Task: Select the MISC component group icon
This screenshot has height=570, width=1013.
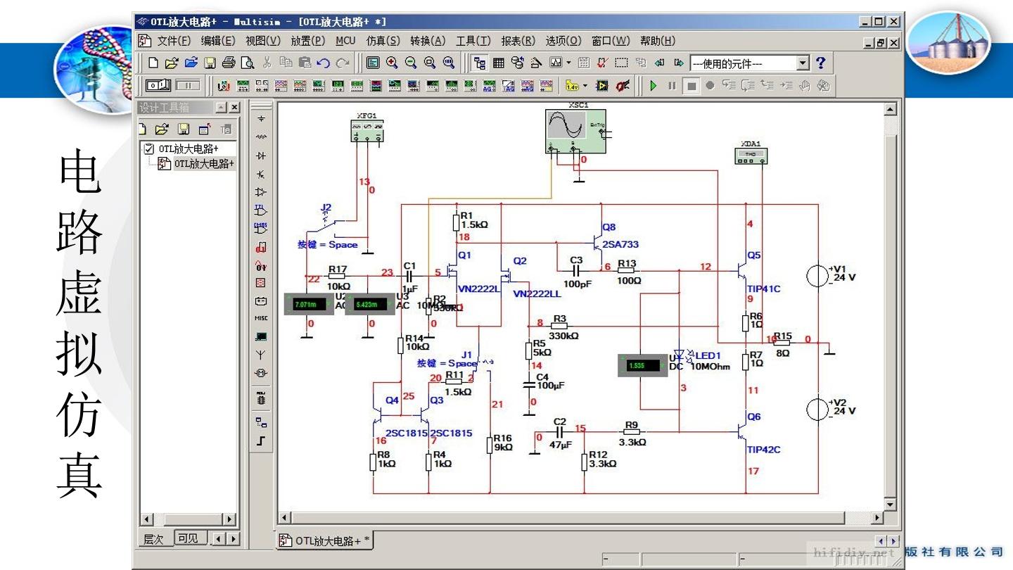Action: [261, 318]
